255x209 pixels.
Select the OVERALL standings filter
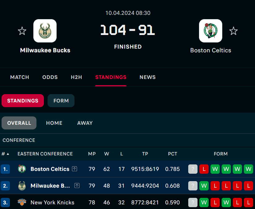coord(19,123)
